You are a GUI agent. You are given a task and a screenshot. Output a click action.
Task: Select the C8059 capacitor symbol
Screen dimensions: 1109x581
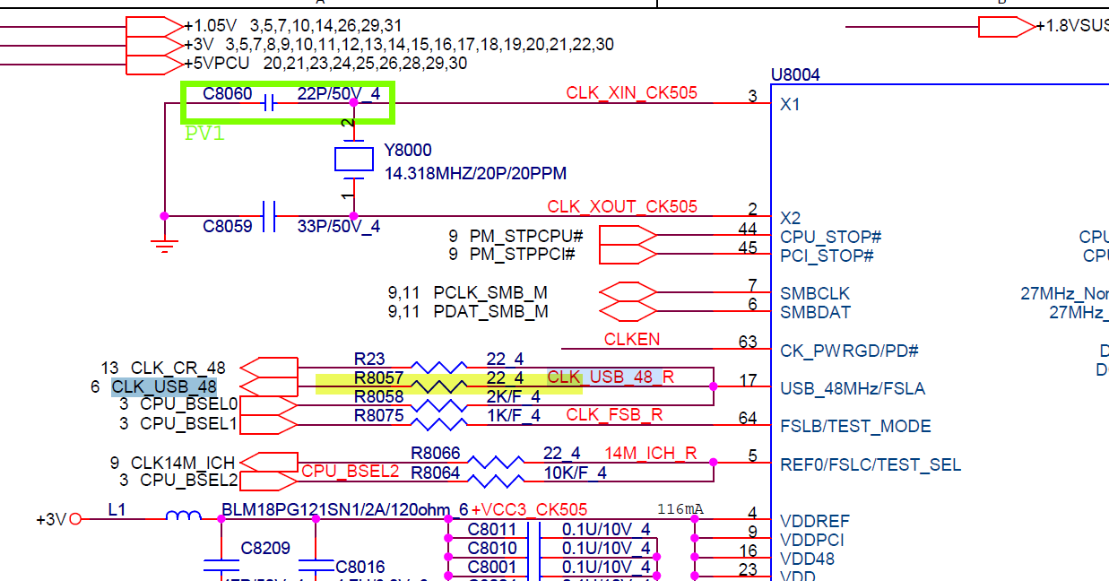268,216
